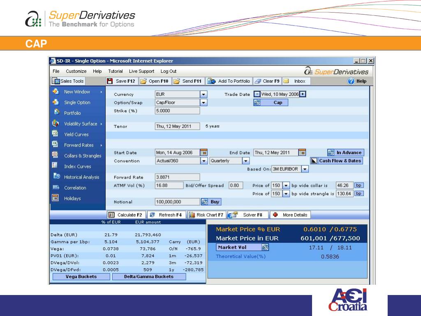Click the Vega Buckets button
The height and width of the screenshot is (316, 421).
pos(81,276)
